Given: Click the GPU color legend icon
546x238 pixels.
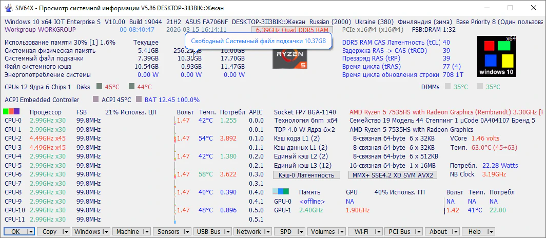Looking at the screenshot, I should coord(279,192).
